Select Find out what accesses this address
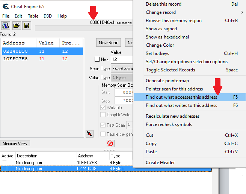 [x=190, y=97]
